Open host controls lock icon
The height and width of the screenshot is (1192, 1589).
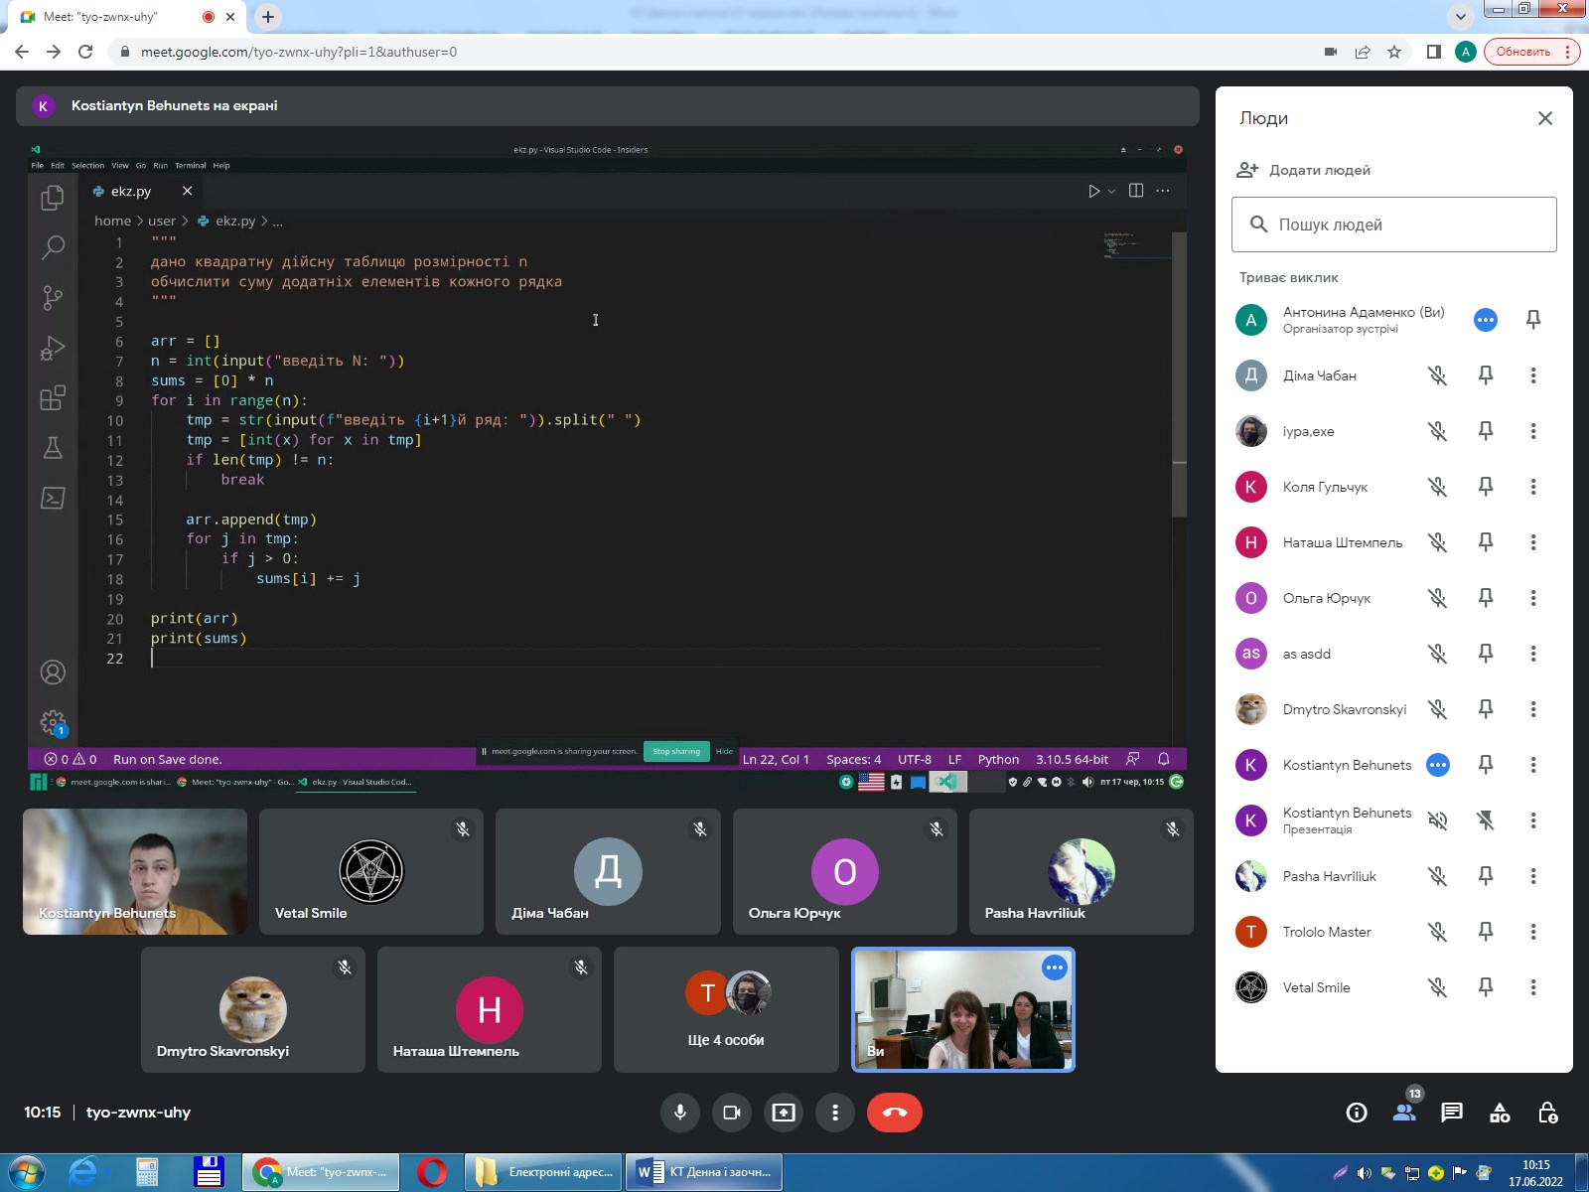point(1547,1113)
